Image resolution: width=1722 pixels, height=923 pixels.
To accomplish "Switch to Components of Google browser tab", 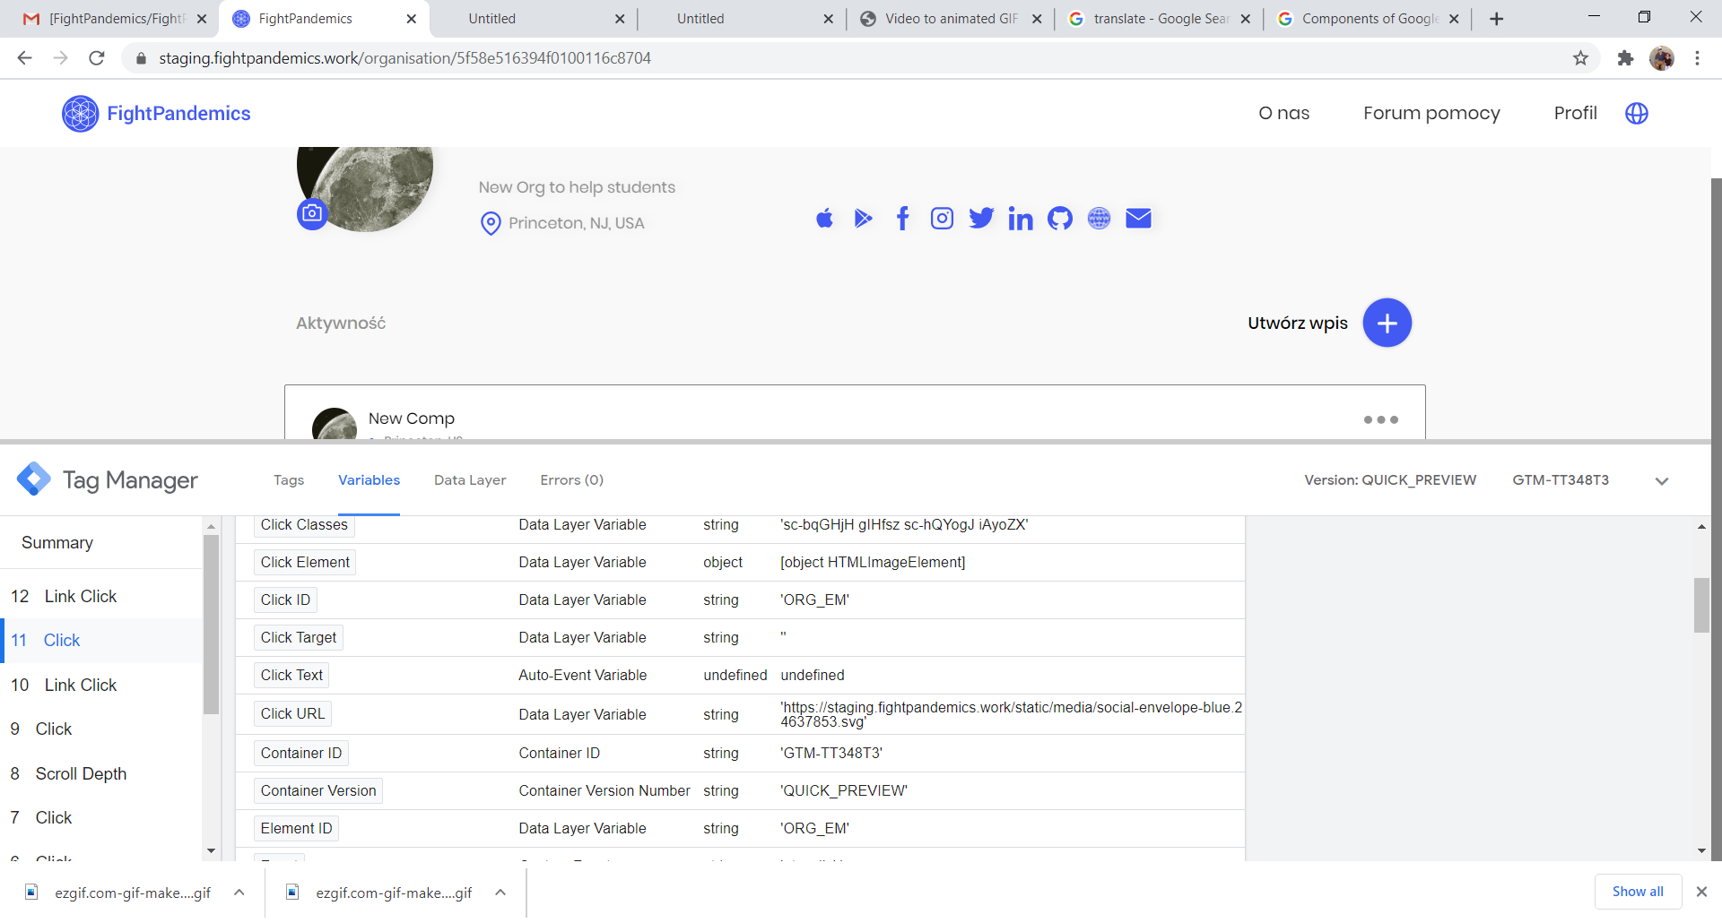I will point(1367,19).
